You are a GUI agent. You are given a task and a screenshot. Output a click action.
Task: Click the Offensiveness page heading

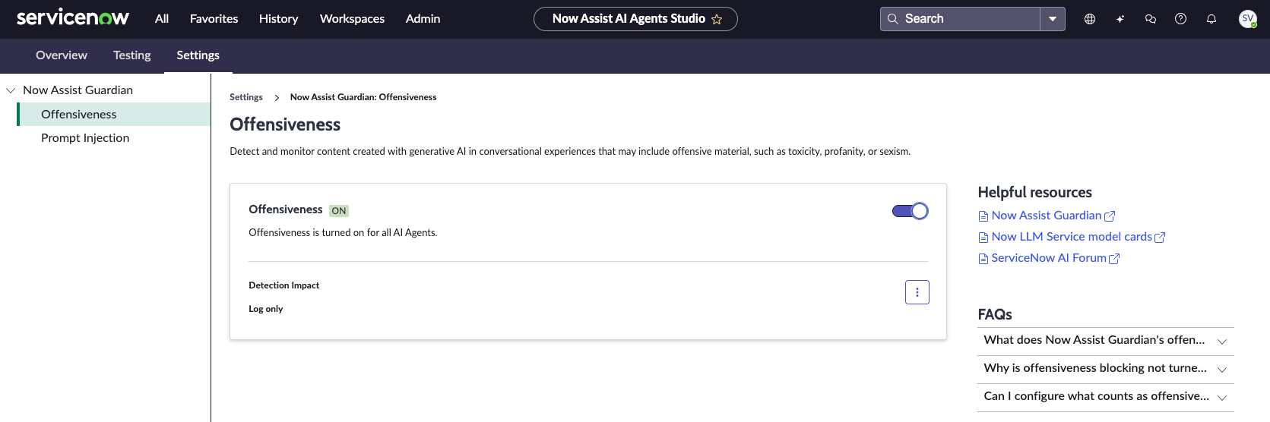[285, 124]
